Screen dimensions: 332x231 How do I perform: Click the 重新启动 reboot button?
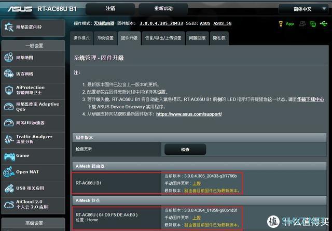click(163, 9)
